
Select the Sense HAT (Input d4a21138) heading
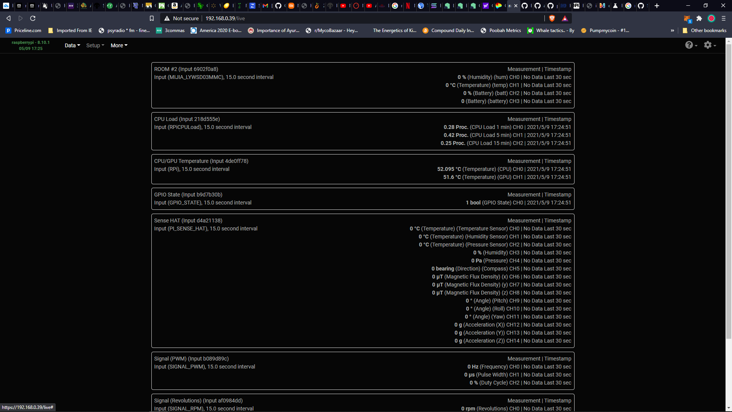coord(188,220)
